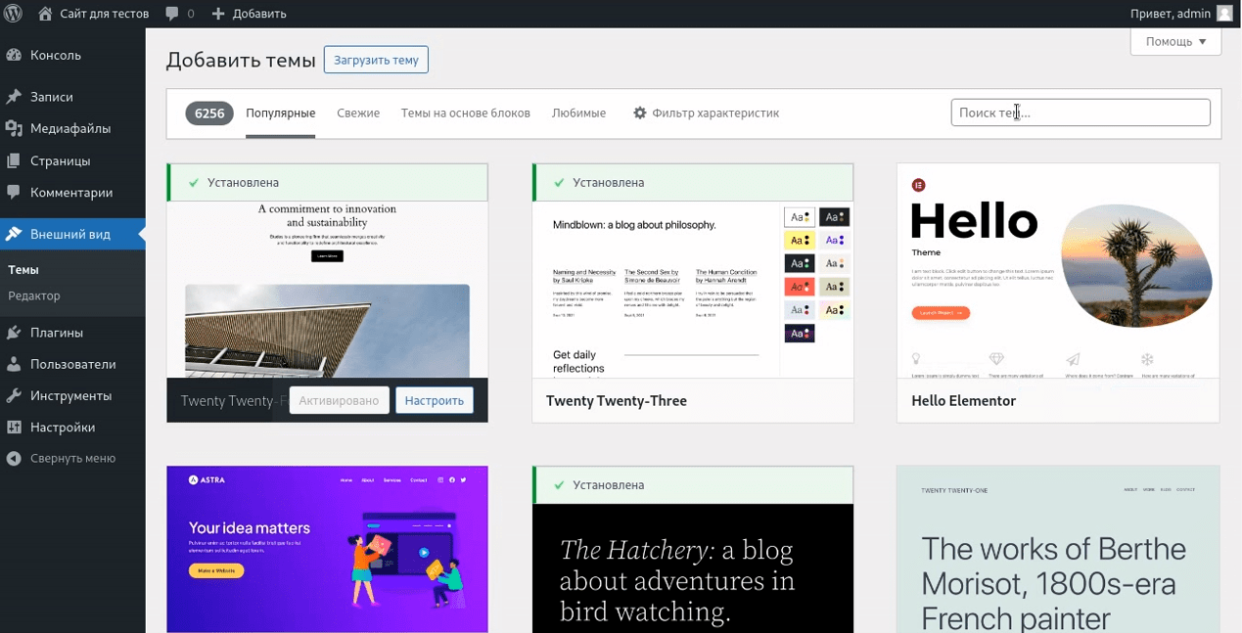
Task: Click the plus icon next to Добавить
Action: pyautogui.click(x=218, y=14)
